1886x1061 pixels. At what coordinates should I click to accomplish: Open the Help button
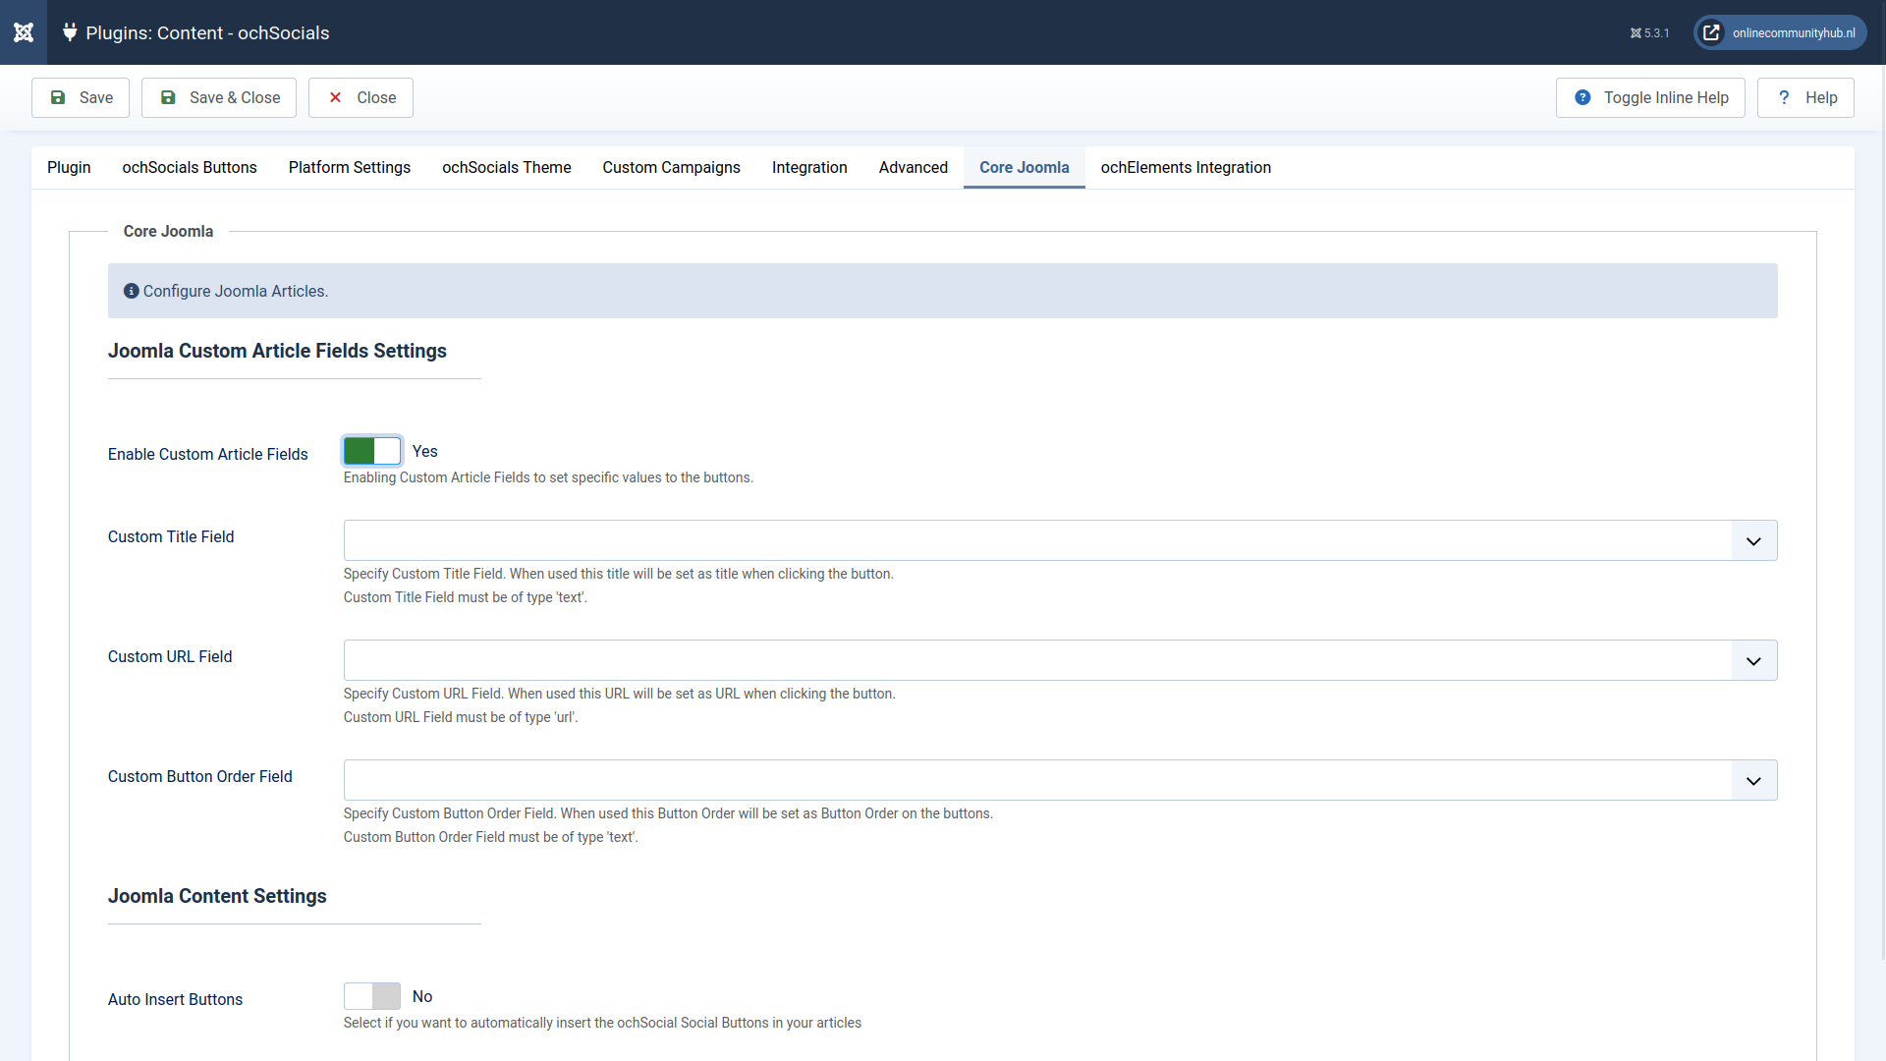[x=1805, y=97]
